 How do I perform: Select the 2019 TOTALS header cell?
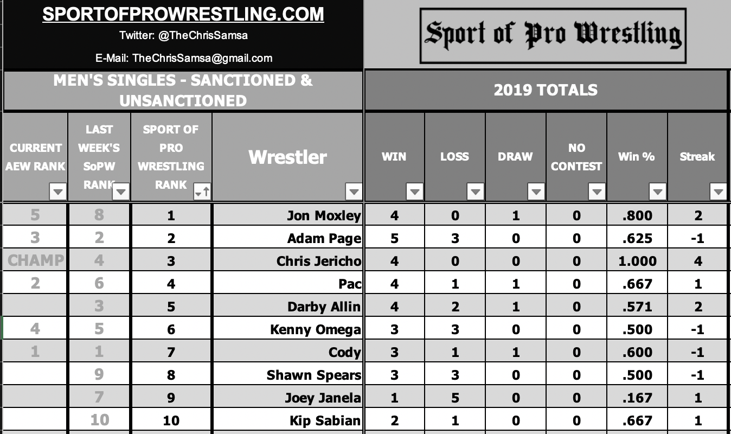[546, 90]
